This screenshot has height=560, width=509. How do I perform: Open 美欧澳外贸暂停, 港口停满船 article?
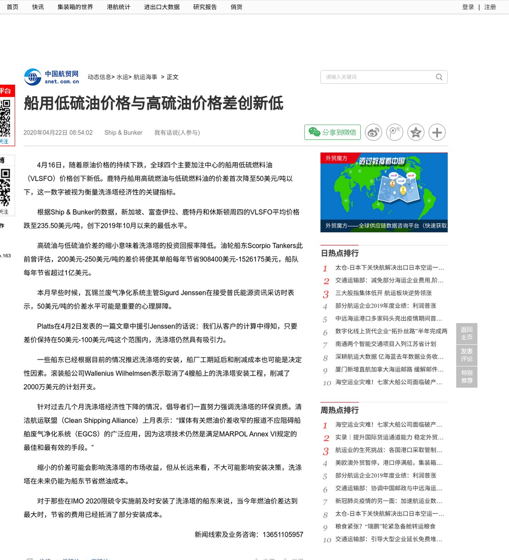390,463
